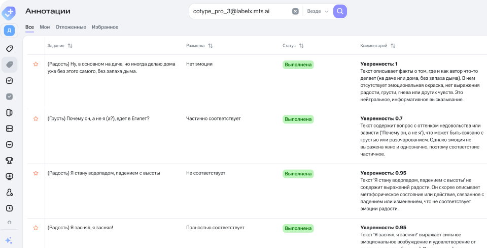The image size is (487, 248).
Task: Click 'Уверенность: 0.95' in the водопадом row
Action: tap(384, 173)
